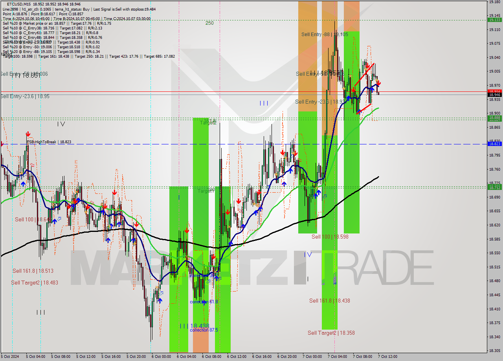The image size is (503, 361).
Task: Click '5 Oct 20:00' on the time axis
Action: click(136, 357)
